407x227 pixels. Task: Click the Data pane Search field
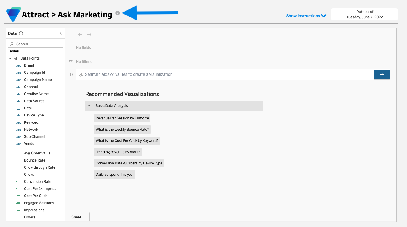[x=36, y=44]
